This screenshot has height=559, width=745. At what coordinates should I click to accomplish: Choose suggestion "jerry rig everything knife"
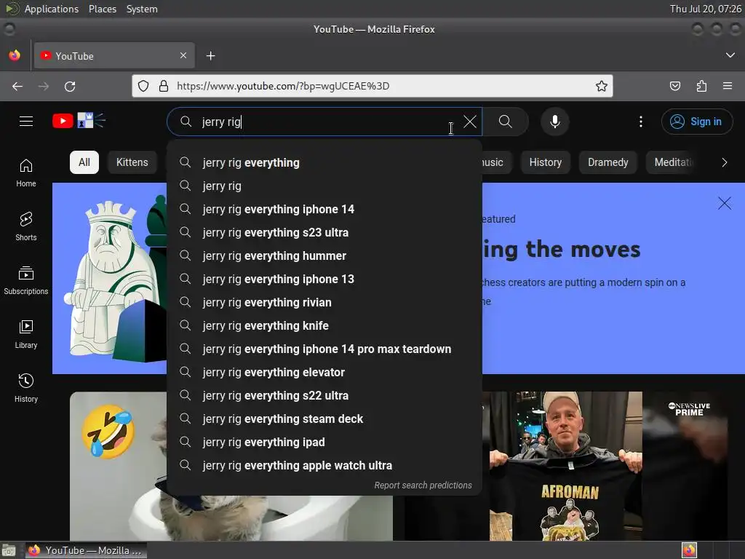(x=324, y=325)
